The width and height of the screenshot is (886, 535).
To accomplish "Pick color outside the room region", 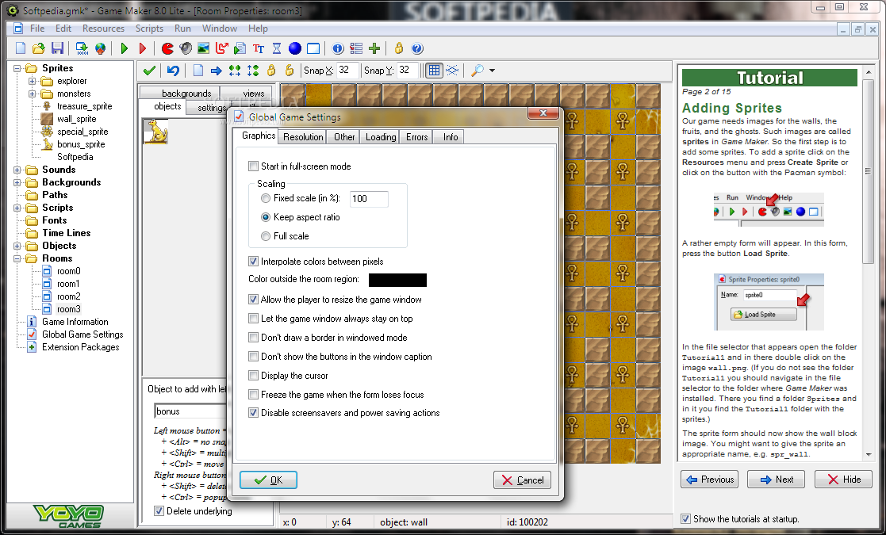I will [398, 280].
